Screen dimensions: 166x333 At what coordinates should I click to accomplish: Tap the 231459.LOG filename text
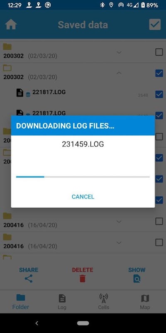83,144
